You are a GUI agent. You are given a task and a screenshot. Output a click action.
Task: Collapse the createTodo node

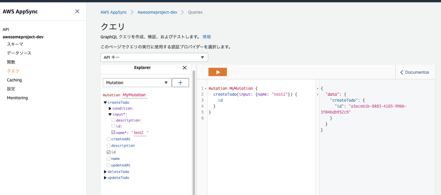click(x=105, y=103)
